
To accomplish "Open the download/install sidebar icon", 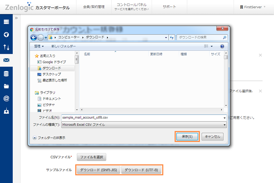I will tap(6, 111).
